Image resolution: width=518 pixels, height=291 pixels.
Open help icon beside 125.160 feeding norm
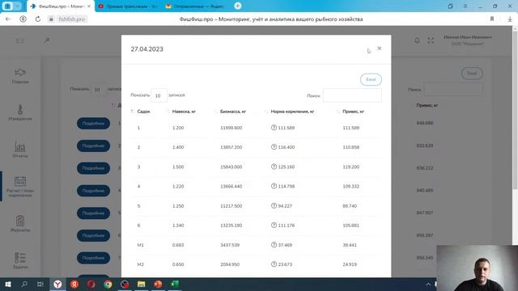point(274,167)
